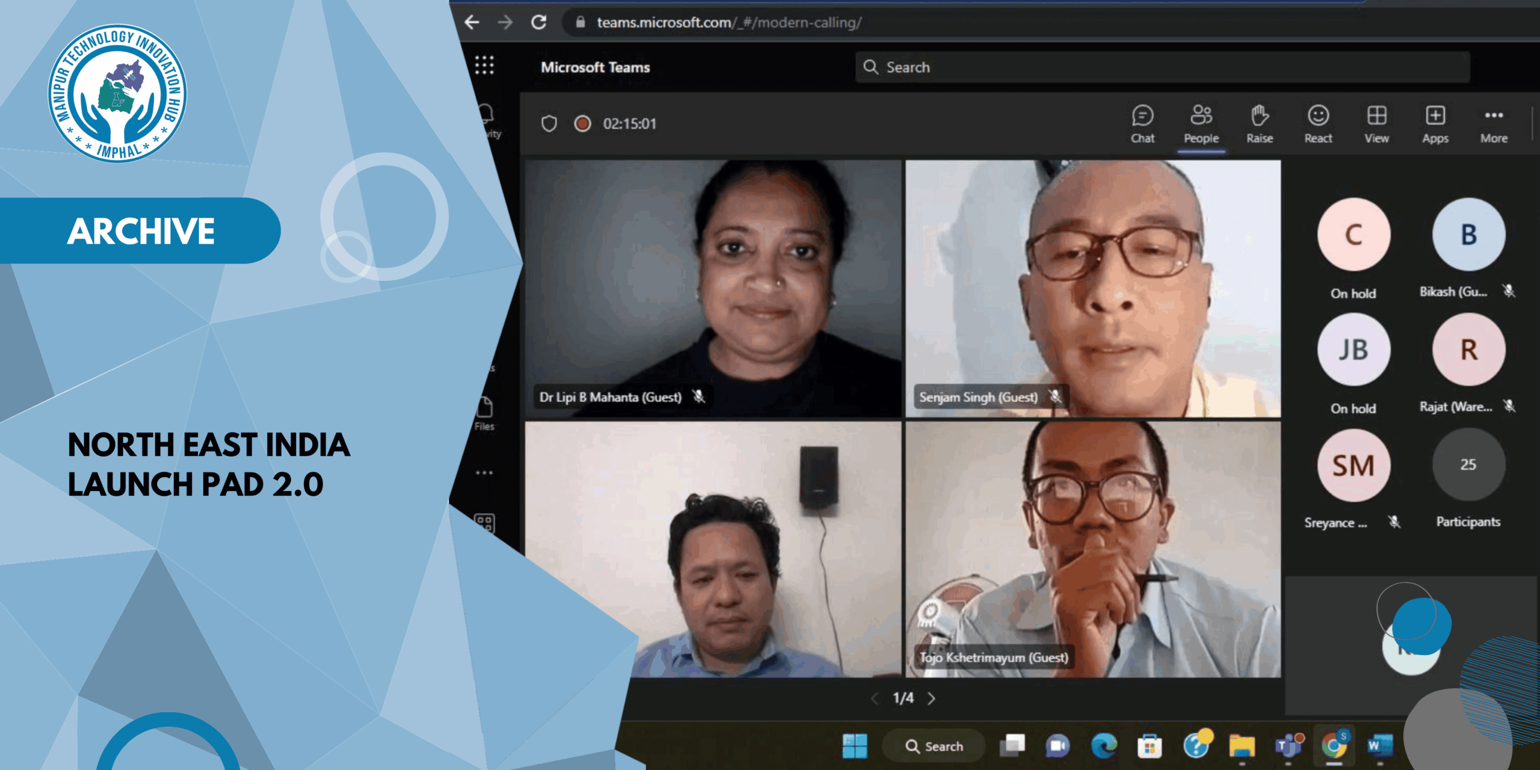Open the Teams app on the taskbar
1540x770 pixels.
point(1288,746)
